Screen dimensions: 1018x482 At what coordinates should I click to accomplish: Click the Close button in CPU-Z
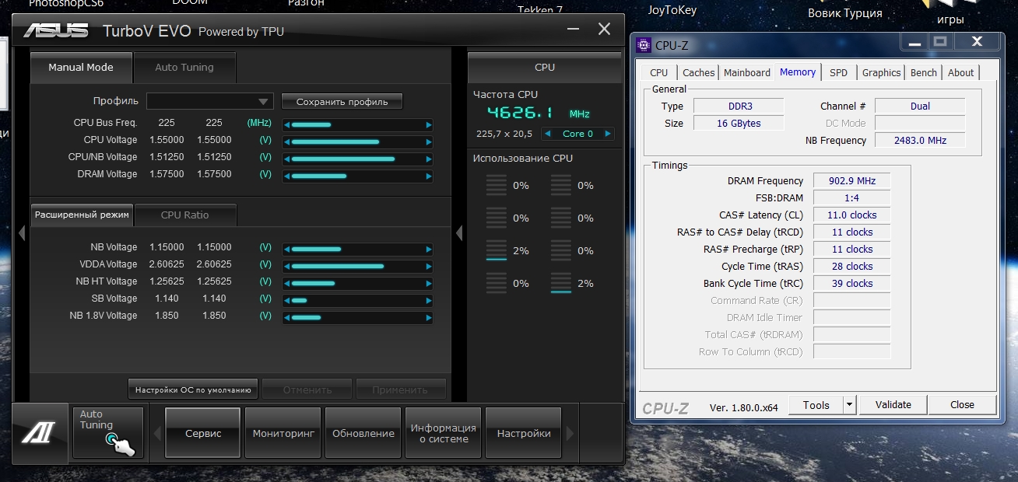(x=962, y=405)
